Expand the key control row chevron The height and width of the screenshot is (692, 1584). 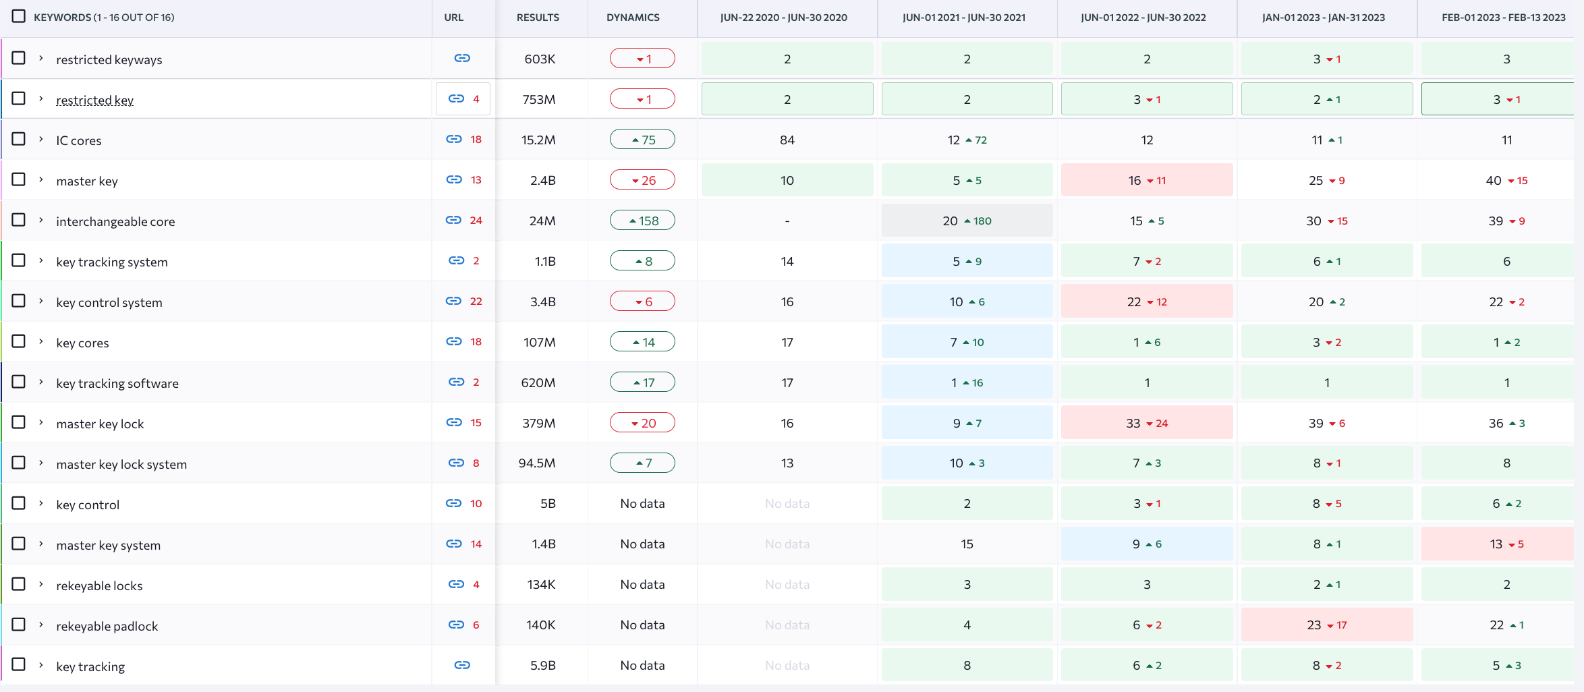click(x=41, y=504)
